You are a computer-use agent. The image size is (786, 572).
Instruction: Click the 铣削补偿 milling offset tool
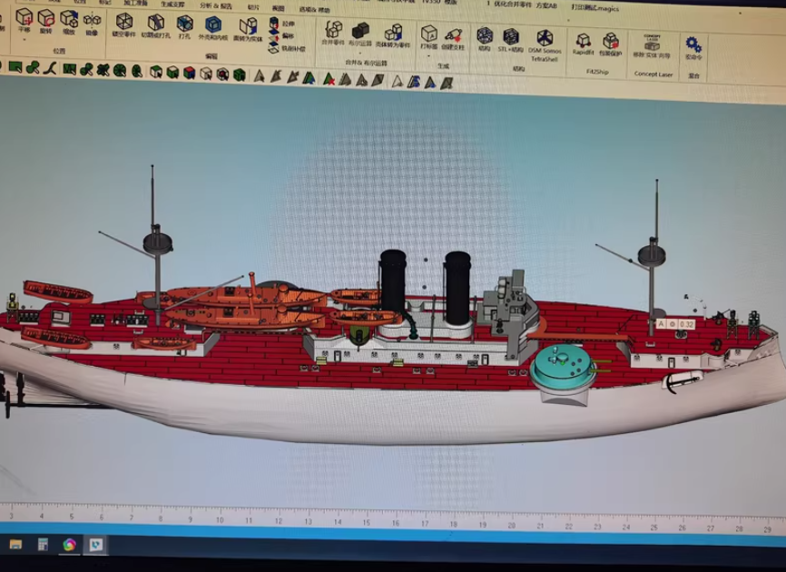[x=287, y=49]
